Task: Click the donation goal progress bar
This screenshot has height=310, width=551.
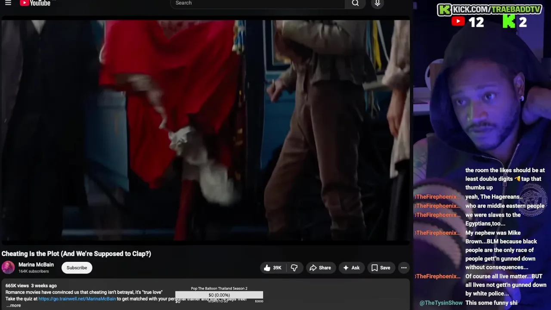Action: click(x=219, y=295)
